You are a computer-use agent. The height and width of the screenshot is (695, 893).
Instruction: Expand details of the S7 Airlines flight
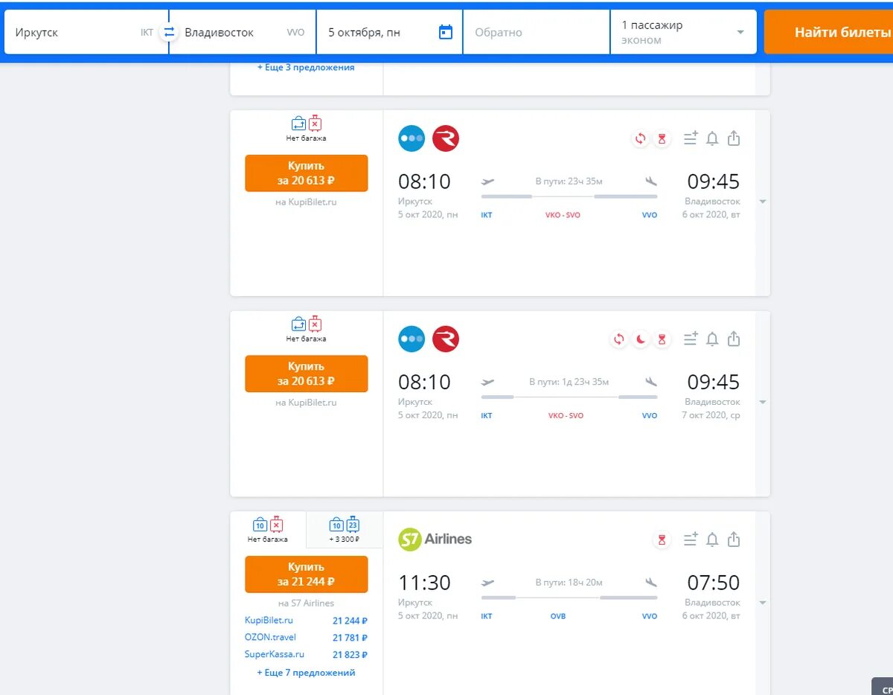[762, 603]
